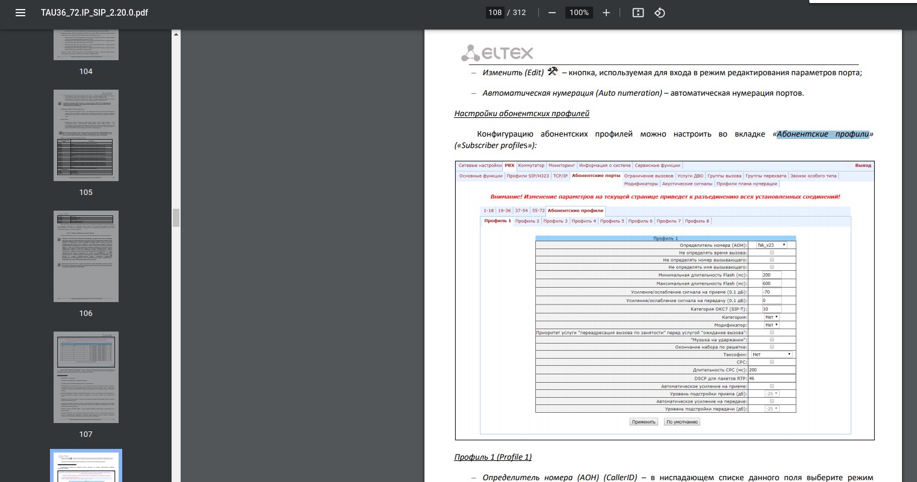Open the Профили SIP/H323 subtab
This screenshot has height=482, width=917.
coord(527,176)
